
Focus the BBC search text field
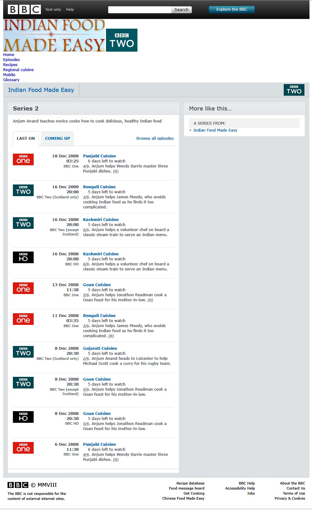tap(140, 10)
